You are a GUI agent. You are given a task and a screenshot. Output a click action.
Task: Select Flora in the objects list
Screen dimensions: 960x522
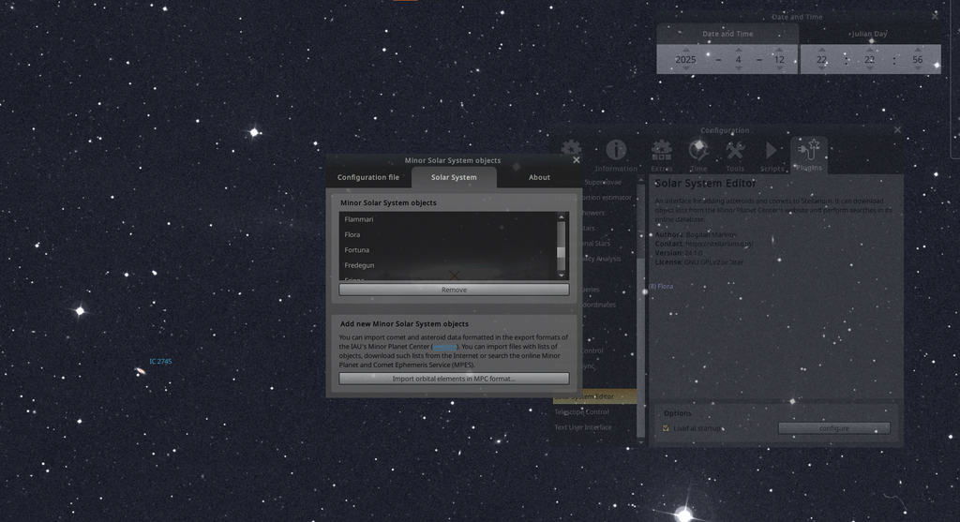447,234
